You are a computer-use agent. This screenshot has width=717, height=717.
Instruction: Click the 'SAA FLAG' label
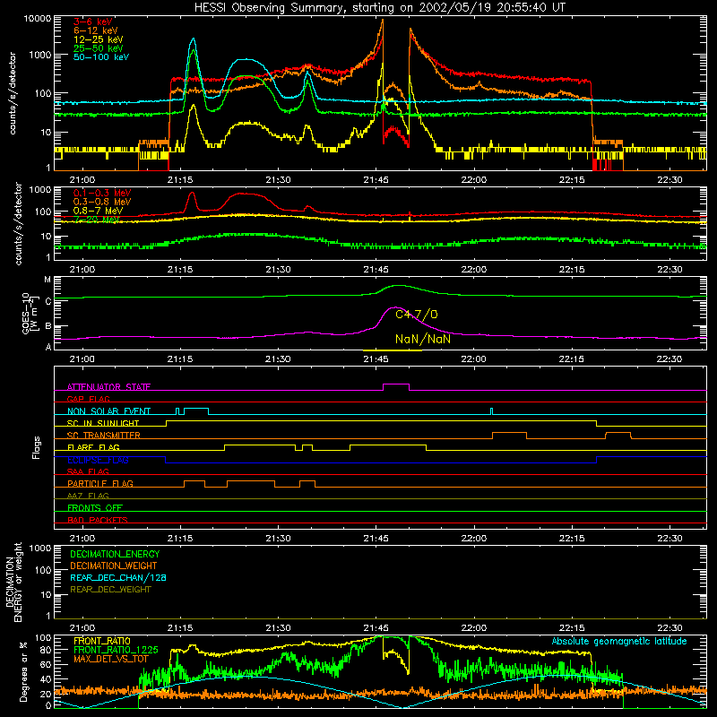88,471
